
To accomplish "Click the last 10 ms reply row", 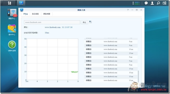I will click(x=111, y=80).
